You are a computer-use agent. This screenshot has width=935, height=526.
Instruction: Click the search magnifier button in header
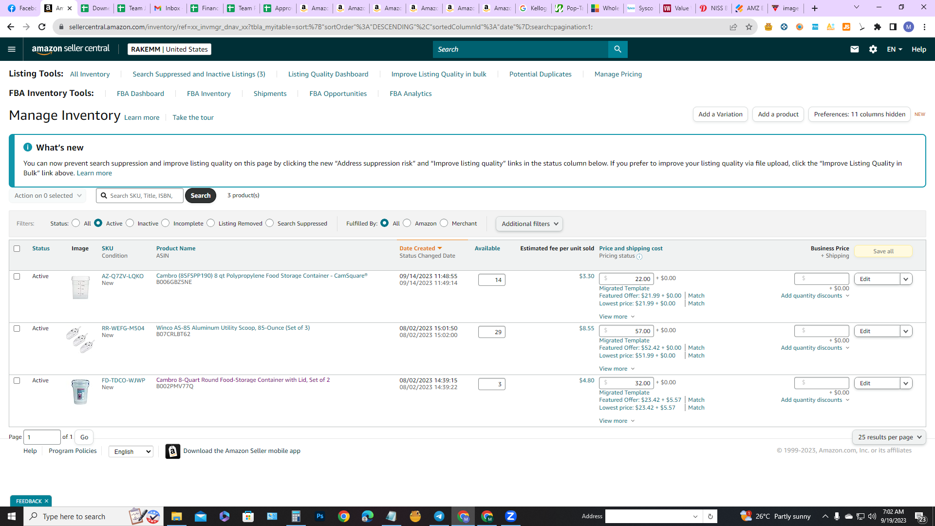click(x=617, y=49)
